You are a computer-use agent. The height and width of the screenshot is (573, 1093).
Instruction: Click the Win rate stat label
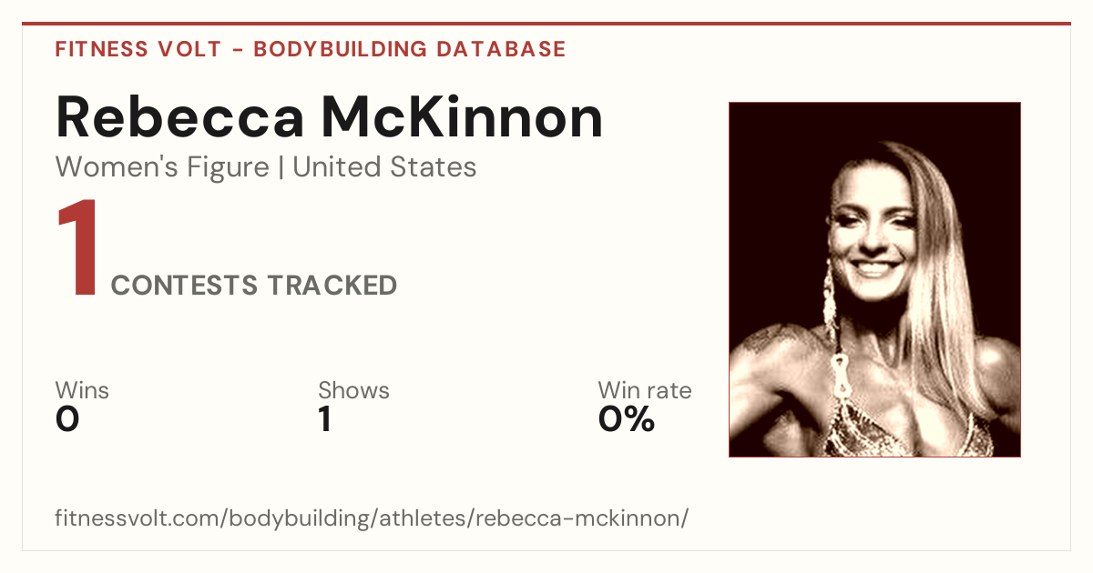644,391
